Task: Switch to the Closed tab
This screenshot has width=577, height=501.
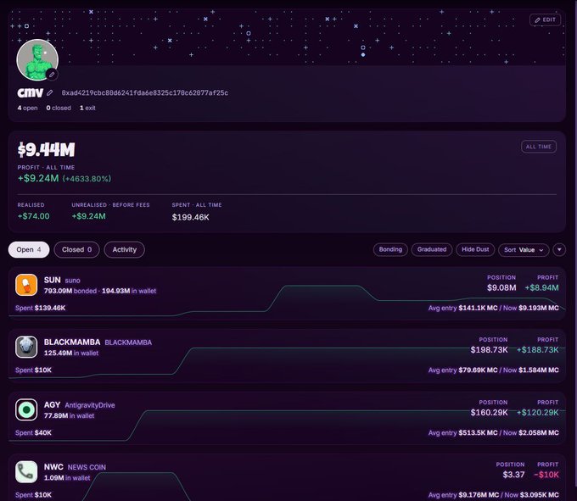Action: (x=76, y=249)
